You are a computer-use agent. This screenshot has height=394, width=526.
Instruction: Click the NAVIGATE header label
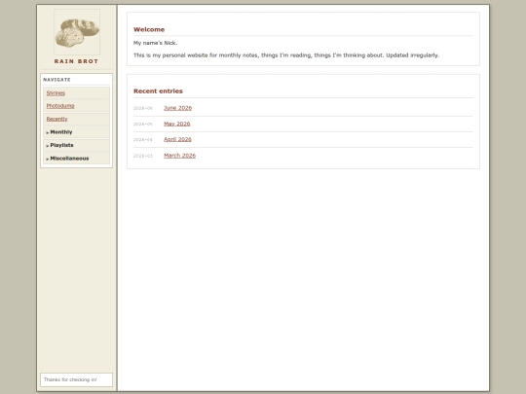56,80
